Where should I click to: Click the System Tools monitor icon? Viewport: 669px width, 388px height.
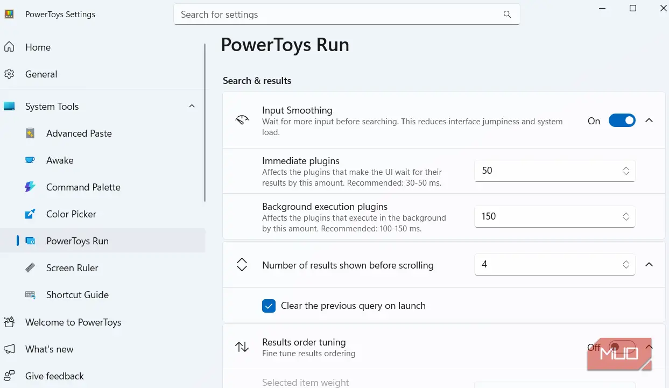pos(9,107)
